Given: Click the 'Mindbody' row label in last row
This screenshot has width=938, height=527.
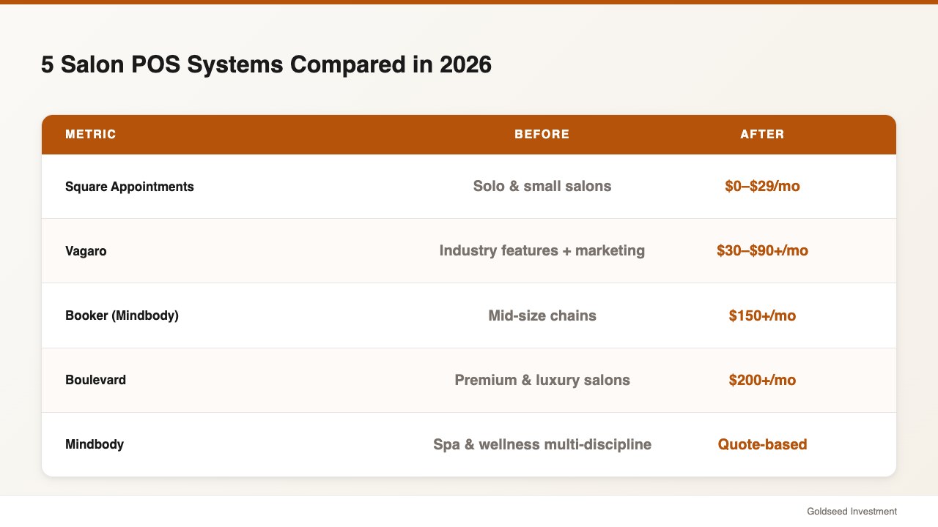Looking at the screenshot, I should [95, 444].
